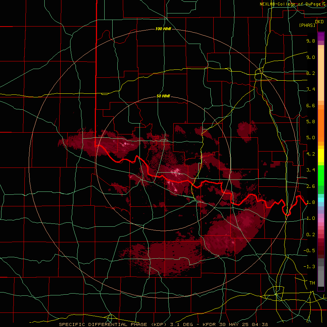This screenshot has width=327, height=327.
Task: Pick the yellow band of the color scale
Action: pyautogui.click(x=321, y=156)
